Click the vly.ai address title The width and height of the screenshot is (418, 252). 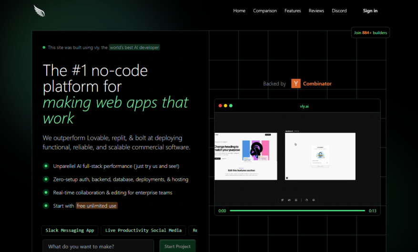[304, 106]
